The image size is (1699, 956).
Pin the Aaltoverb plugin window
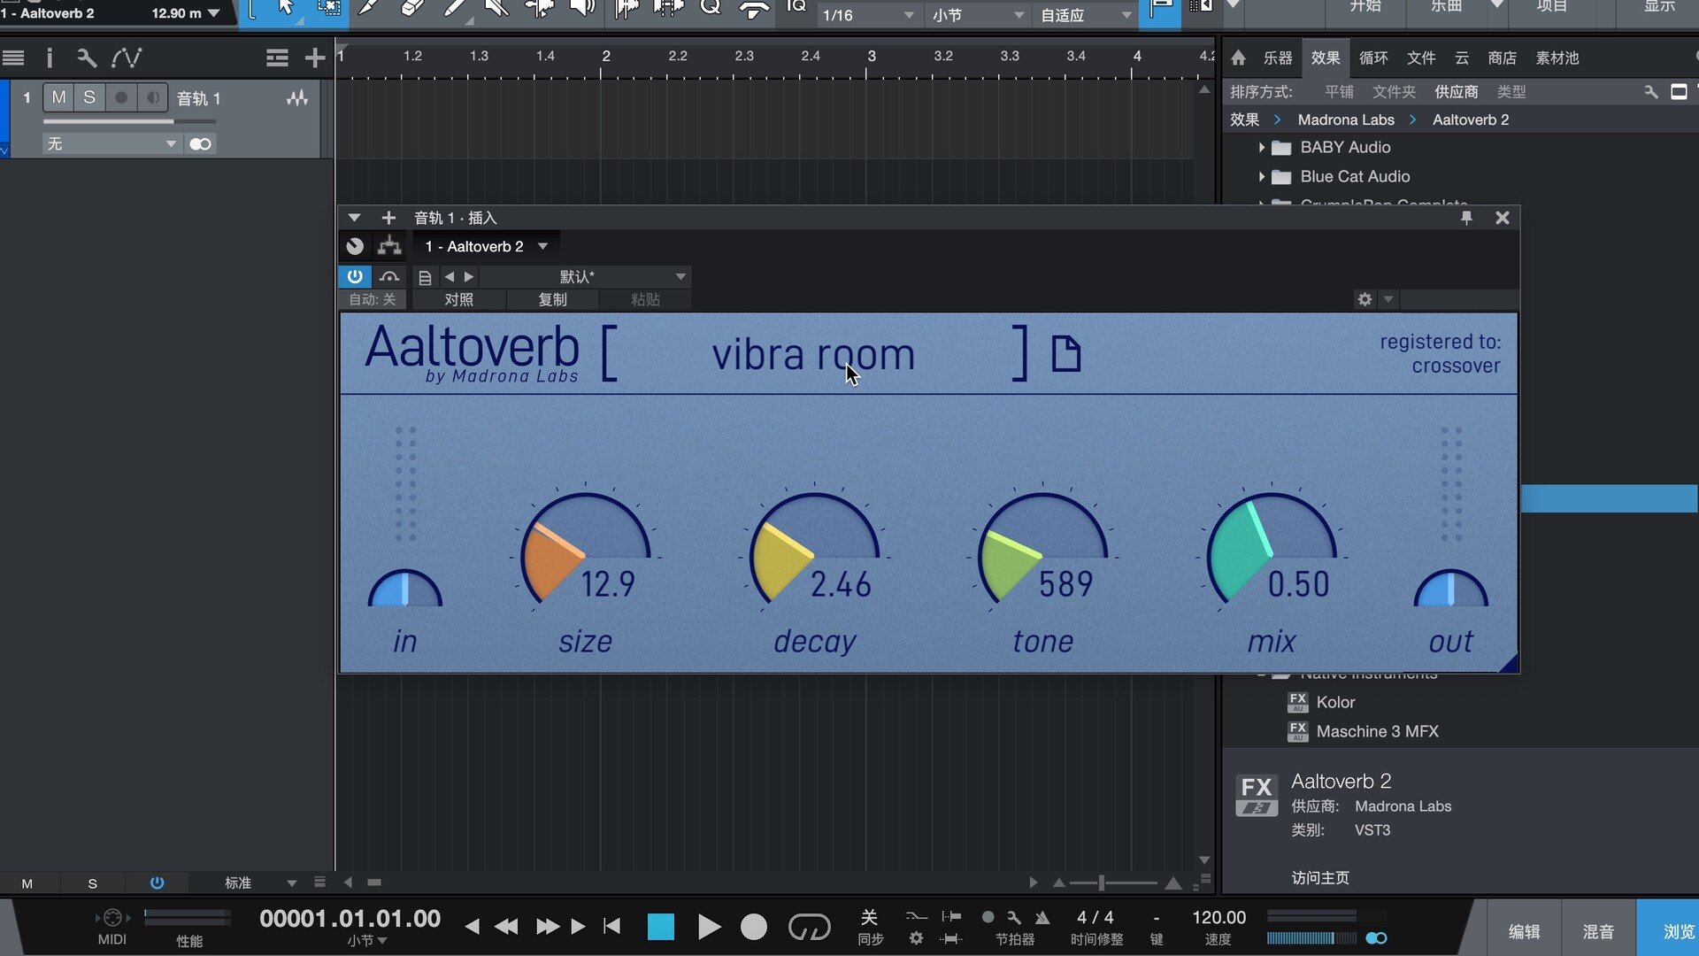coord(1466,218)
